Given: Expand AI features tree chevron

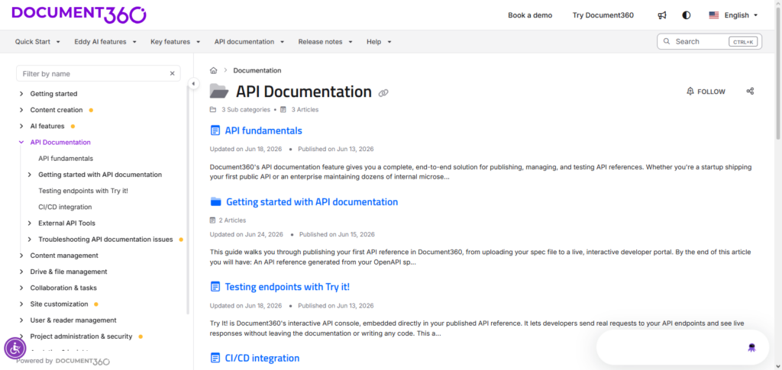Looking at the screenshot, I should 21,126.
